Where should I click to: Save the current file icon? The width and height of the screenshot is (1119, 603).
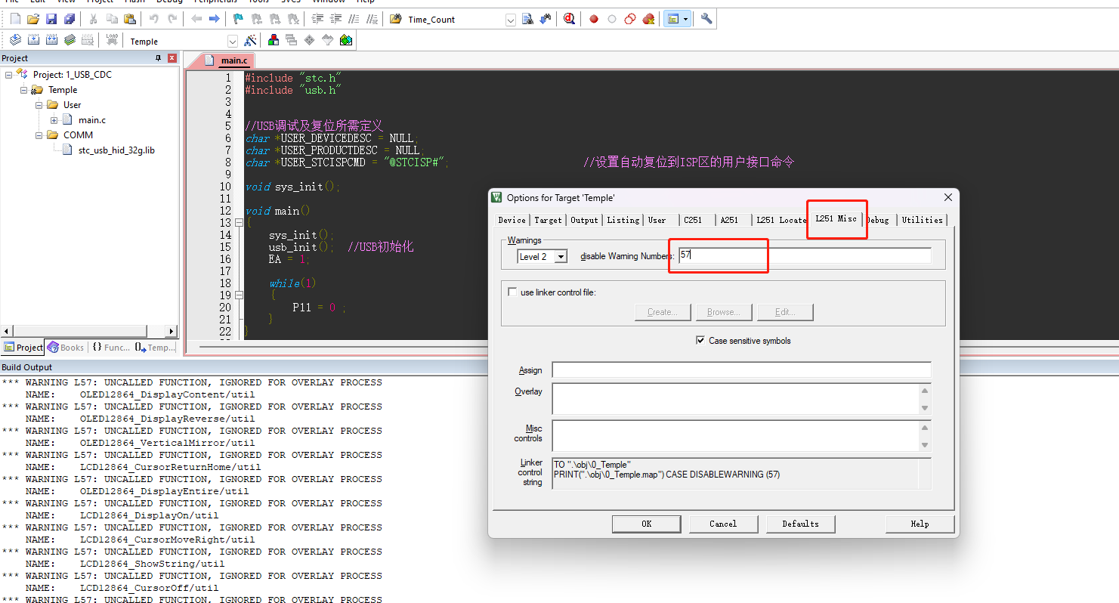click(x=51, y=19)
